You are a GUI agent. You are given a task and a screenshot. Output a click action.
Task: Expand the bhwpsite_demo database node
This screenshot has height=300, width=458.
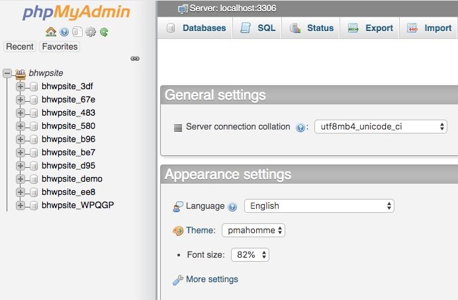point(20,178)
